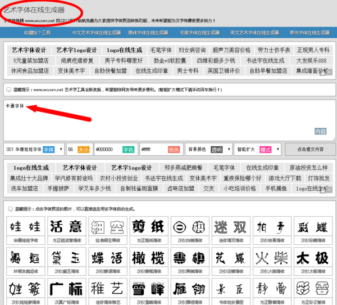The image size is (337, 305).
Task: Click the 手握披萨 ad link
Action: click(58, 189)
